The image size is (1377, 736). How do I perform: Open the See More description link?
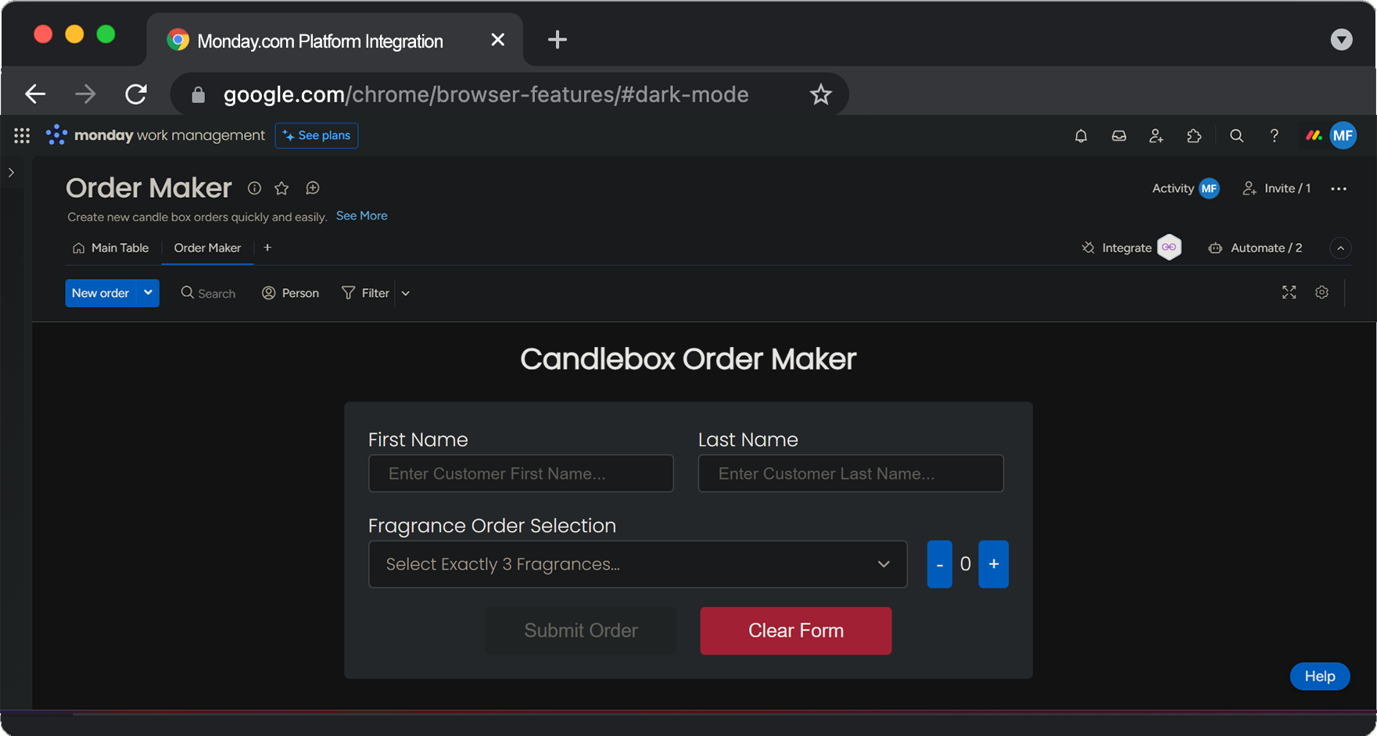362,216
